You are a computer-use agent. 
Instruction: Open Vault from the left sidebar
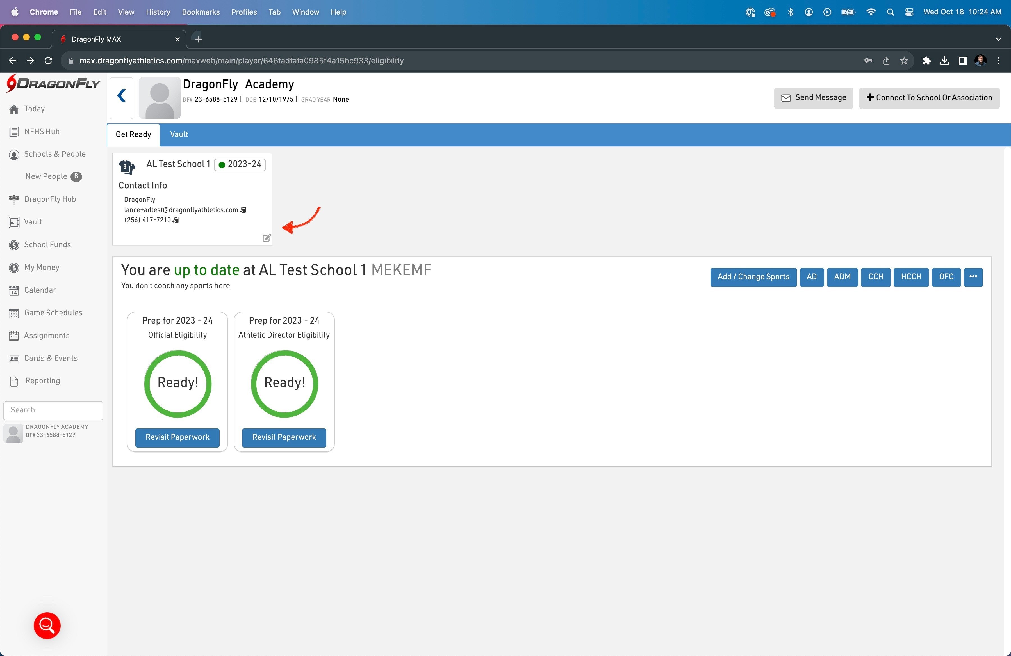click(x=33, y=222)
